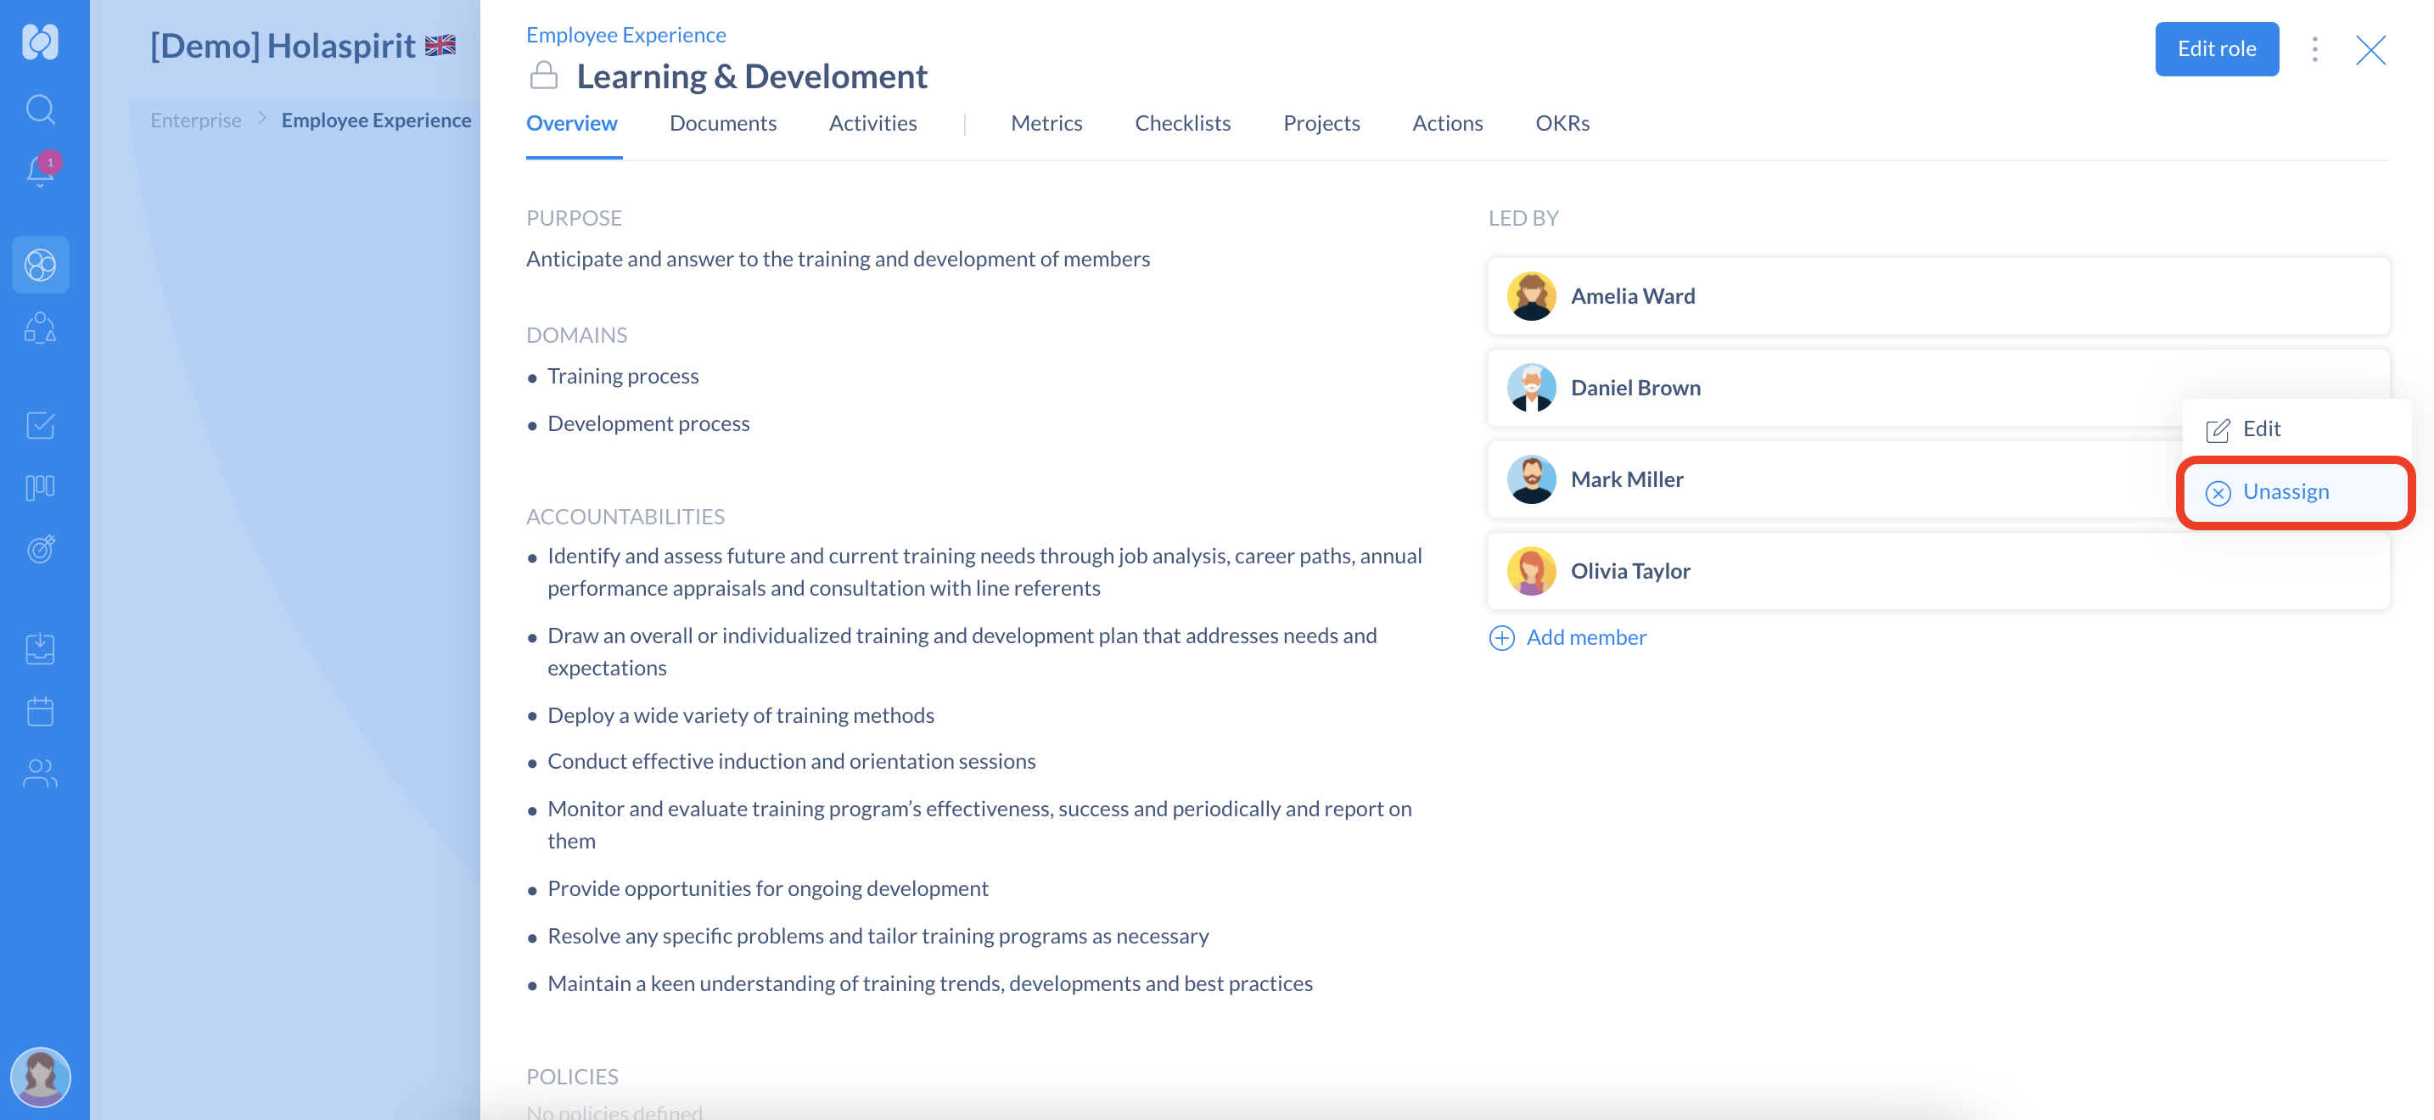Go to Enterprise in the breadcrumb
The height and width of the screenshot is (1120, 2434).
195,120
